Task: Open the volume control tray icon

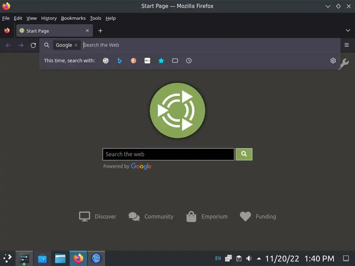Action: (249, 258)
